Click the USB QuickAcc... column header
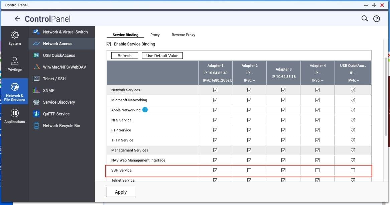This screenshot has height=205, width=390. coord(353,73)
